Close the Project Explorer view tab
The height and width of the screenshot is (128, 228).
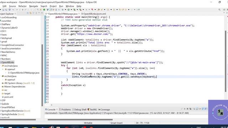click(15, 14)
